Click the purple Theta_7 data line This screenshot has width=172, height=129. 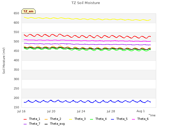87,44
